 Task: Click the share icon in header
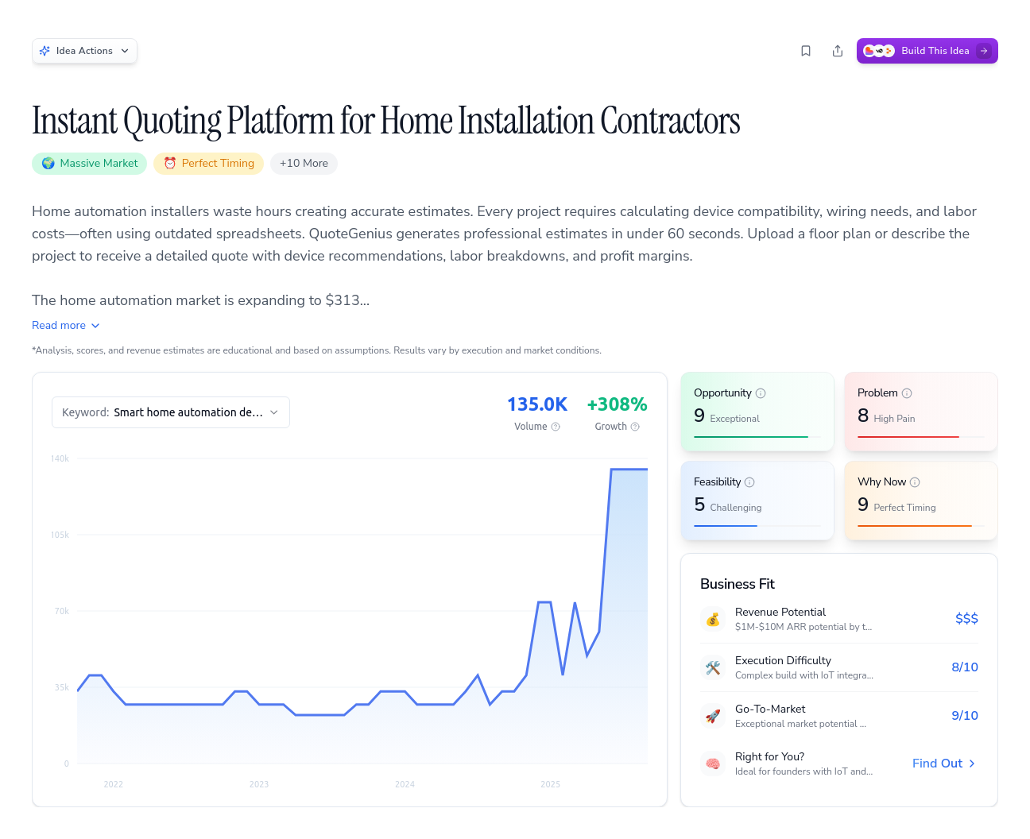click(x=838, y=51)
